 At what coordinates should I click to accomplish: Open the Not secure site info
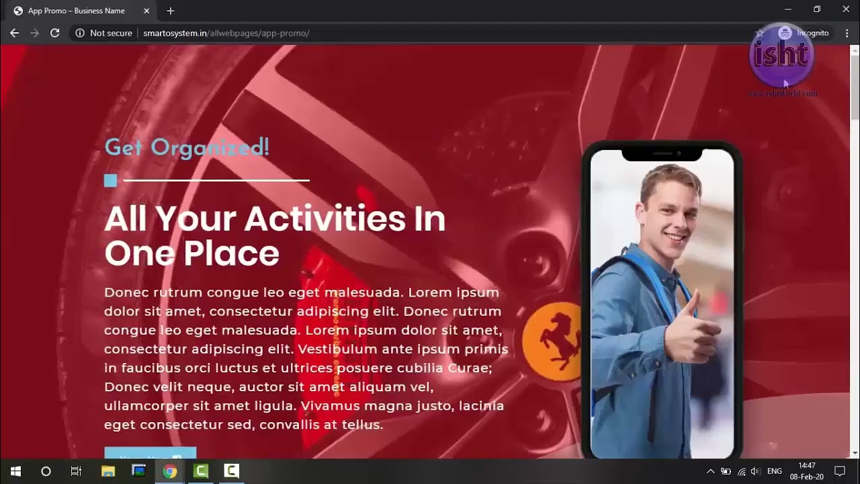pos(103,33)
